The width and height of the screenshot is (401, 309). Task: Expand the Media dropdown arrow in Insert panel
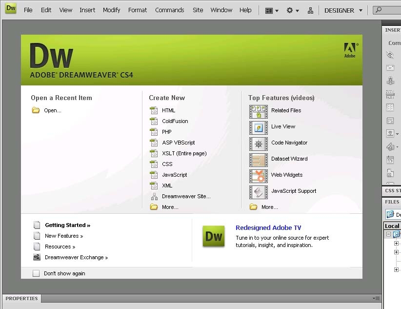point(397,147)
